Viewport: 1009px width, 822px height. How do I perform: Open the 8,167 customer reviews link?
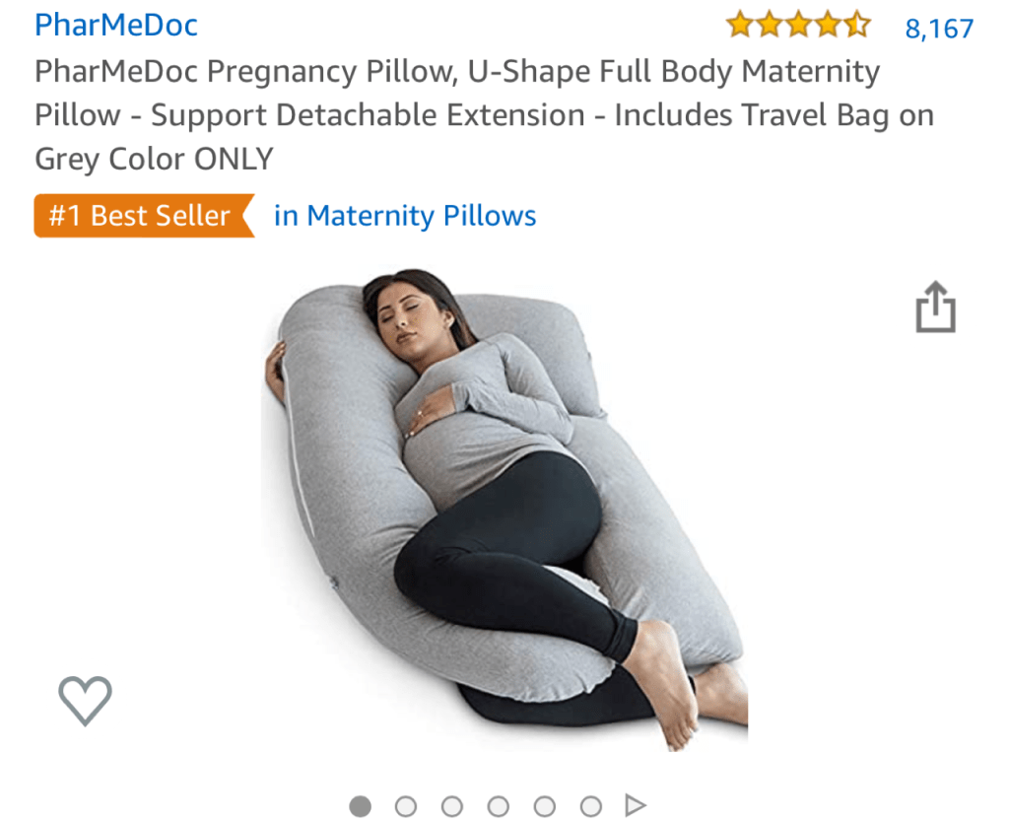(x=939, y=29)
